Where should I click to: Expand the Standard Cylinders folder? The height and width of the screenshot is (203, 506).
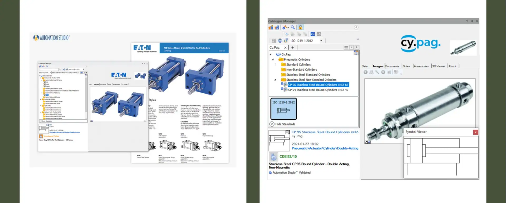[276, 64]
